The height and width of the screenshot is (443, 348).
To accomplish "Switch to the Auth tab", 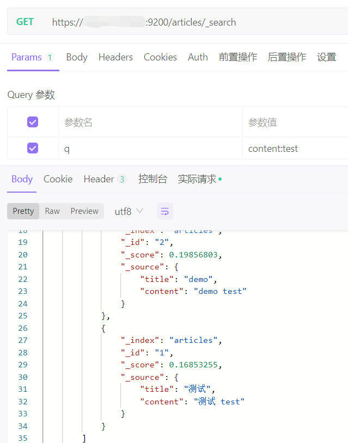I will tap(198, 57).
